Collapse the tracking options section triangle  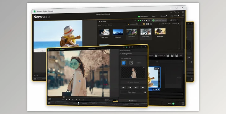pos(120,54)
